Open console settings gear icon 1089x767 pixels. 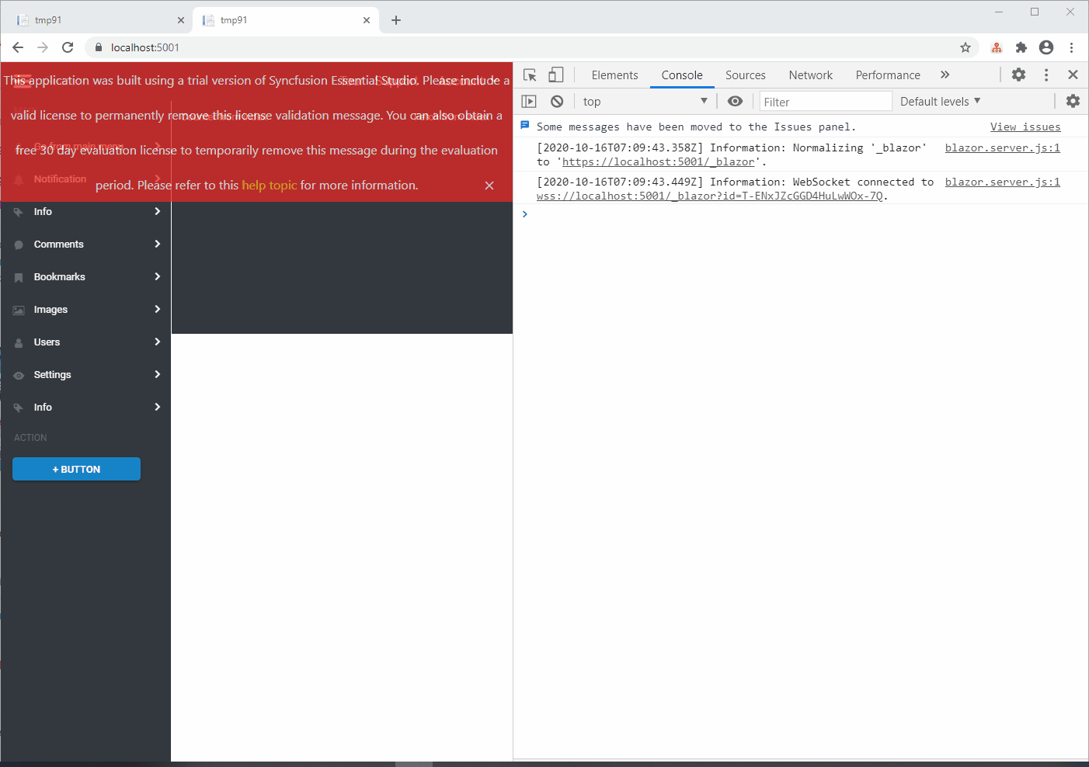pos(1073,102)
